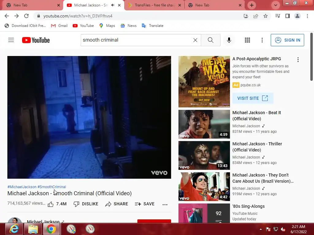
Task: Open the Metal Max Xeno ad image
Action: click(204, 81)
